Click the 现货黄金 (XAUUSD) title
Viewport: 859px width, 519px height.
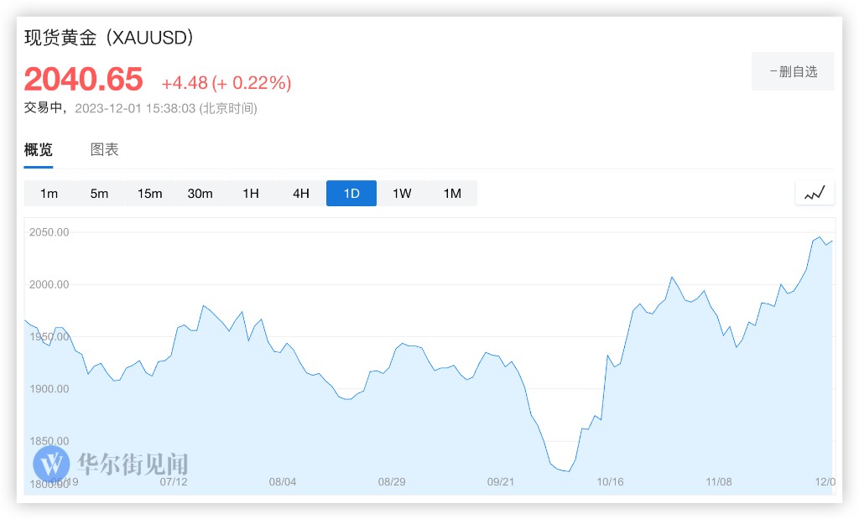click(x=109, y=38)
